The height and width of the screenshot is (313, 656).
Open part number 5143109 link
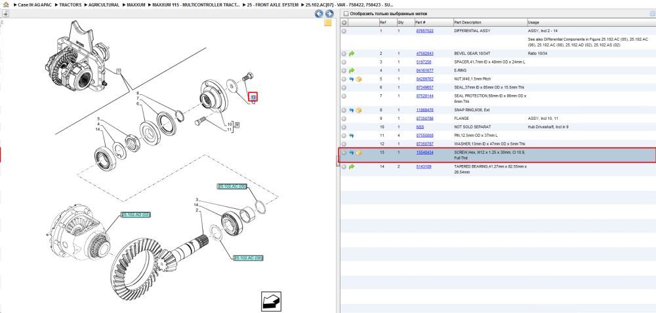[424, 167]
